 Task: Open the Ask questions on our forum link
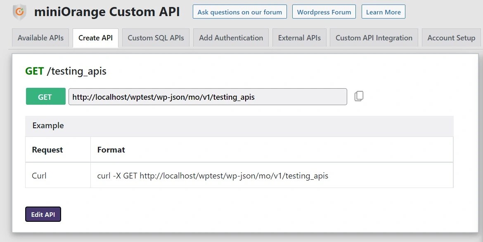[239, 12]
